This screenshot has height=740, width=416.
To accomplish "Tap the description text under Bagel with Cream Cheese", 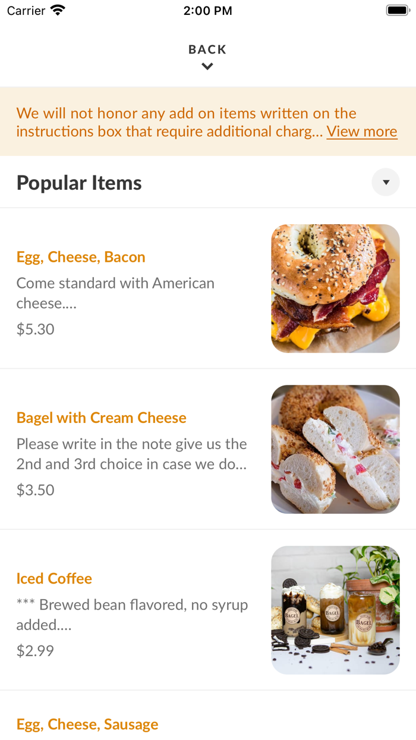I will (x=131, y=453).
